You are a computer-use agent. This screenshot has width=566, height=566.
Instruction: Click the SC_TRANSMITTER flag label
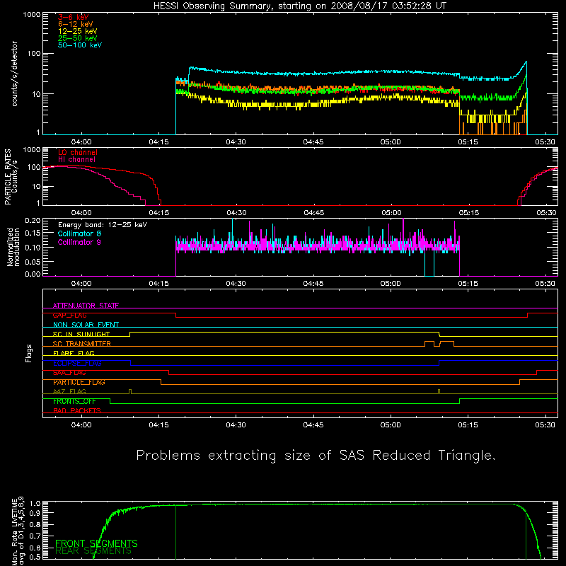click(82, 344)
